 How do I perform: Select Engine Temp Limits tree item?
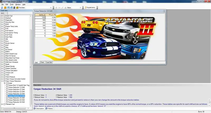click(12, 26)
